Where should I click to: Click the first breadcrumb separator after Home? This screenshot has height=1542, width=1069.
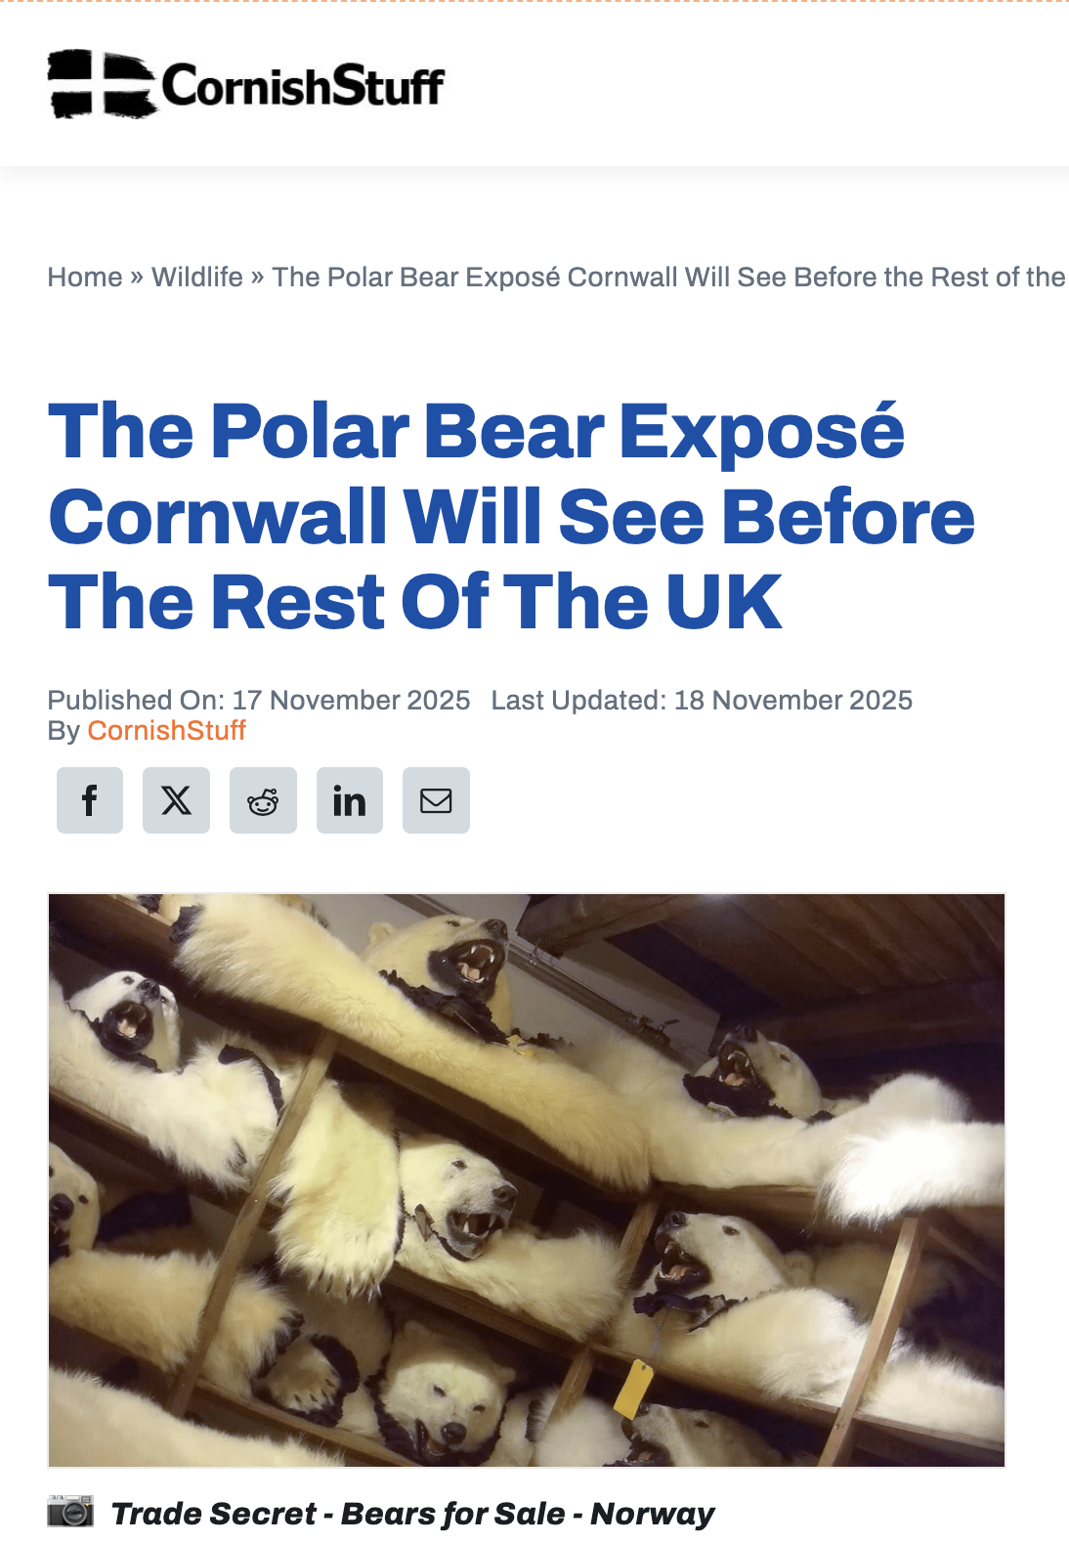[137, 278]
